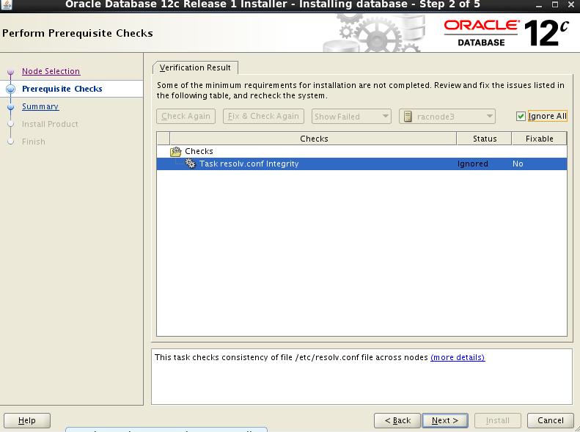Click the Help button
Viewport: 580px width, 432px height.
pyautogui.click(x=27, y=420)
